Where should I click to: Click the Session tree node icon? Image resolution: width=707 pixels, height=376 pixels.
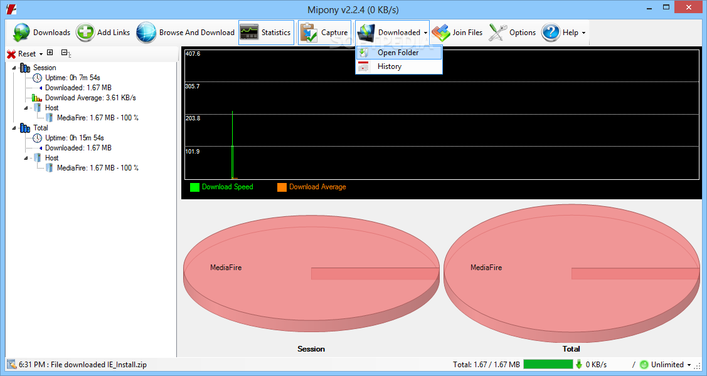click(x=25, y=68)
